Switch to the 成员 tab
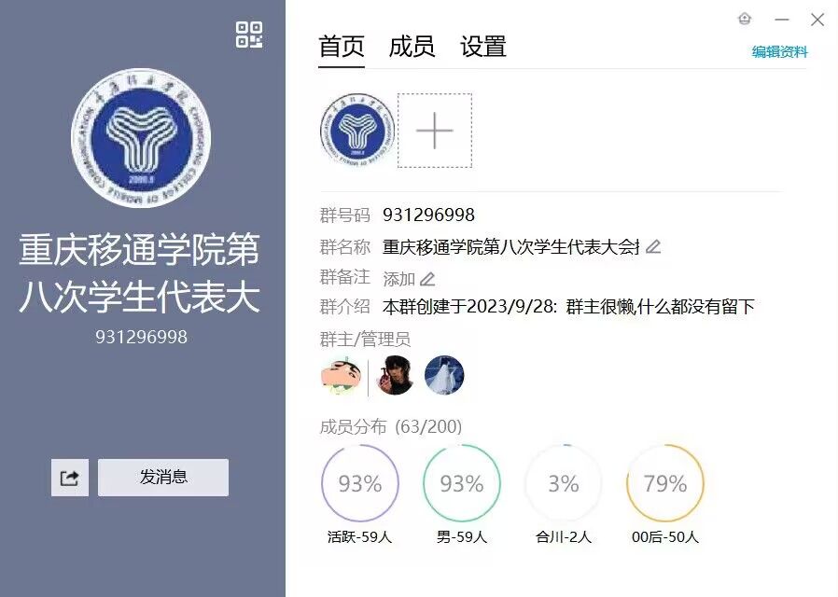This screenshot has width=838, height=597. coord(412,47)
